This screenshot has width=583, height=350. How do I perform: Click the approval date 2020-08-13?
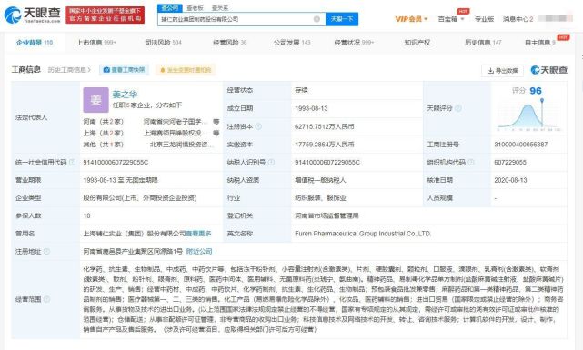[x=510, y=180]
